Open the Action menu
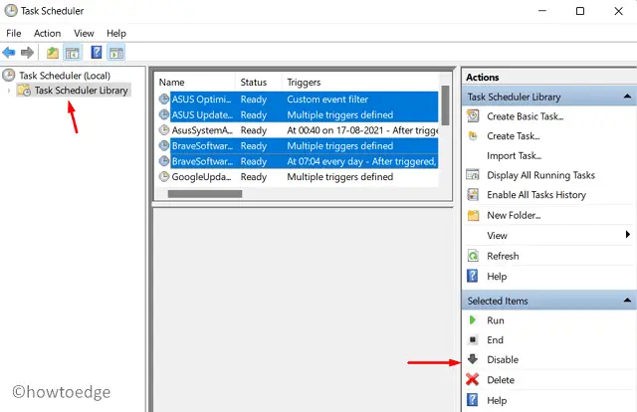Image resolution: width=637 pixels, height=412 pixels. click(47, 33)
